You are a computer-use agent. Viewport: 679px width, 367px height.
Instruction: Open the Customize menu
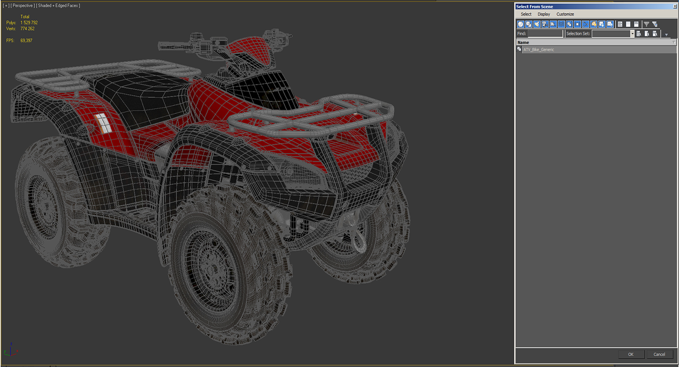tap(565, 14)
